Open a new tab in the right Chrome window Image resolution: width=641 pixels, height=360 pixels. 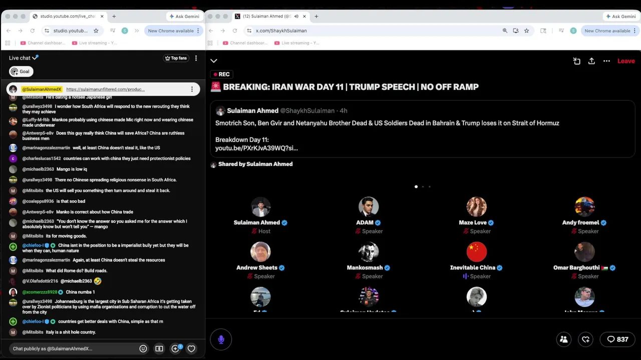(x=316, y=16)
